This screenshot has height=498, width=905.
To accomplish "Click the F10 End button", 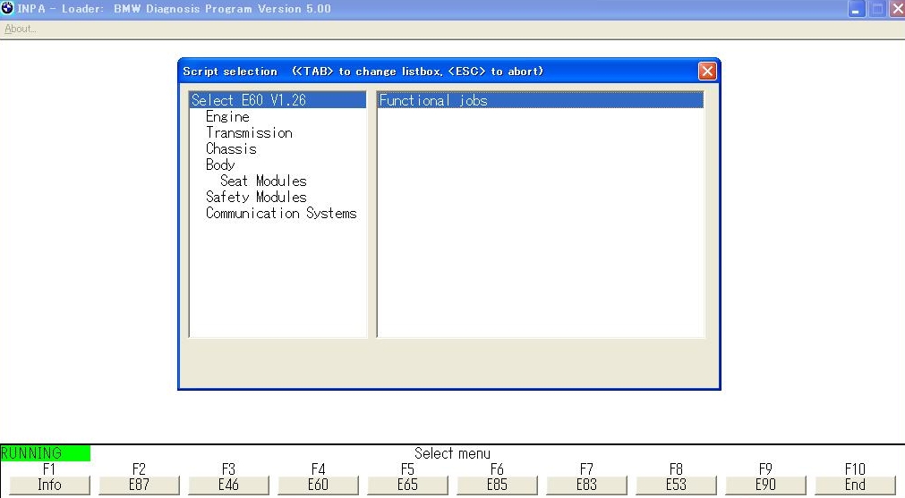I will pos(855,485).
